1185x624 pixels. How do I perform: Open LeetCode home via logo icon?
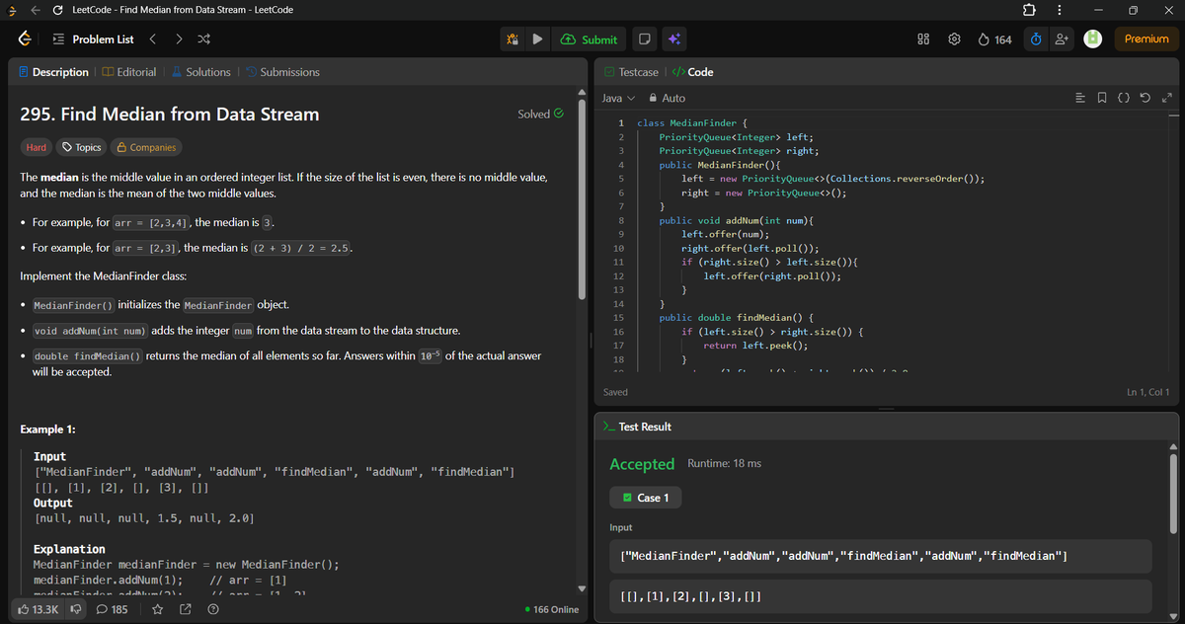coord(23,39)
